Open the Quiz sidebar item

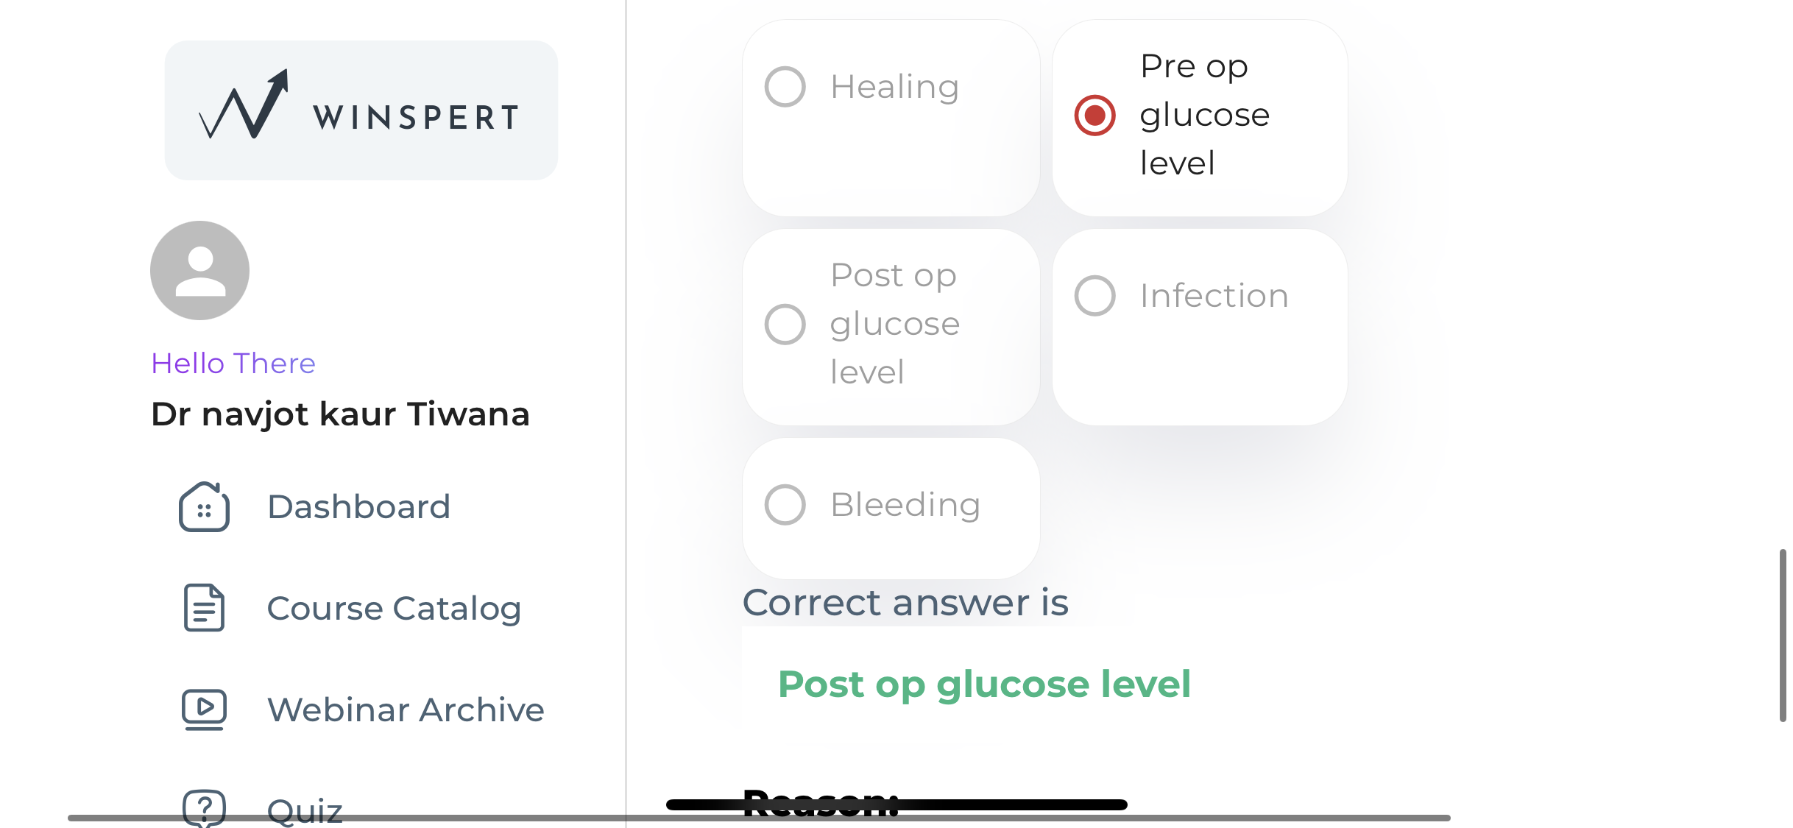click(305, 810)
